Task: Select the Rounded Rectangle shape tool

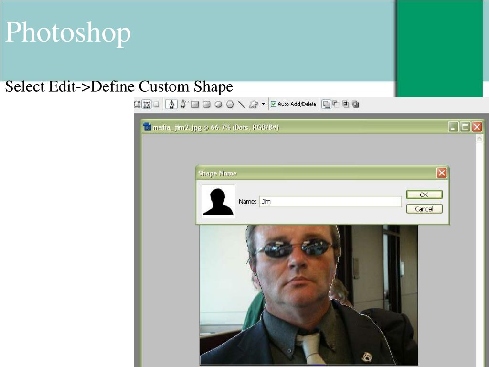Action: click(207, 104)
